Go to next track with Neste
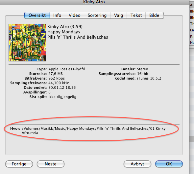 point(51,164)
